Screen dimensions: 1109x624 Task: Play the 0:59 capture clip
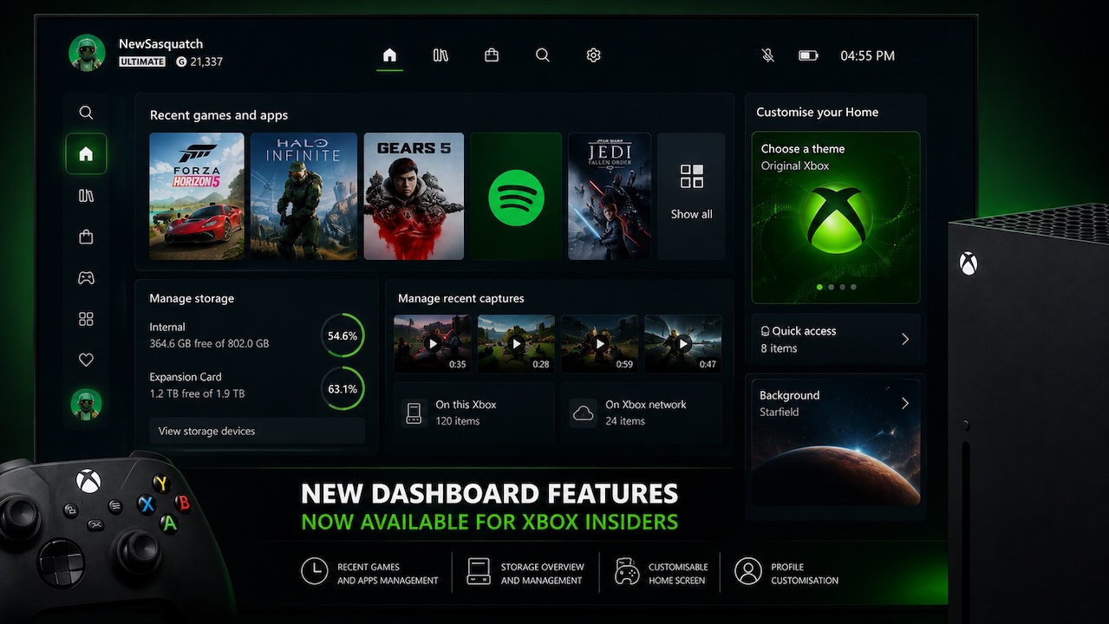coord(599,344)
